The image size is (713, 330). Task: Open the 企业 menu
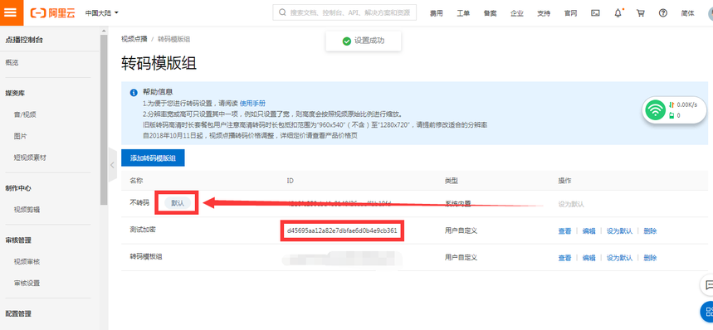[516, 13]
